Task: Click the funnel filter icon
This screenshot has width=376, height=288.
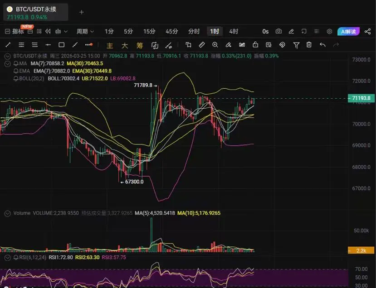Action: (x=296, y=45)
